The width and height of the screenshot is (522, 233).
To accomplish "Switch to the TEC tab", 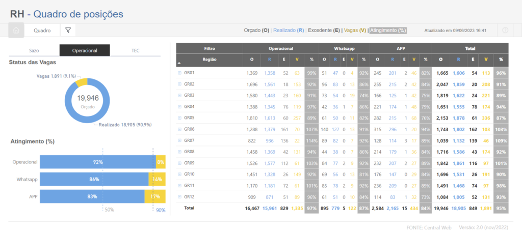I will tap(135, 50).
